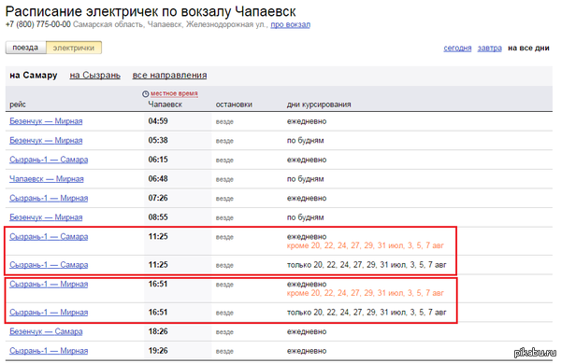Click только dates text in 11:25 row
This screenshot has height=363, width=561.
pos(367,265)
